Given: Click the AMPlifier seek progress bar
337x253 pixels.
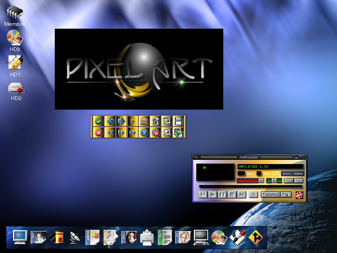Looking at the screenshot, I should pyautogui.click(x=251, y=186).
